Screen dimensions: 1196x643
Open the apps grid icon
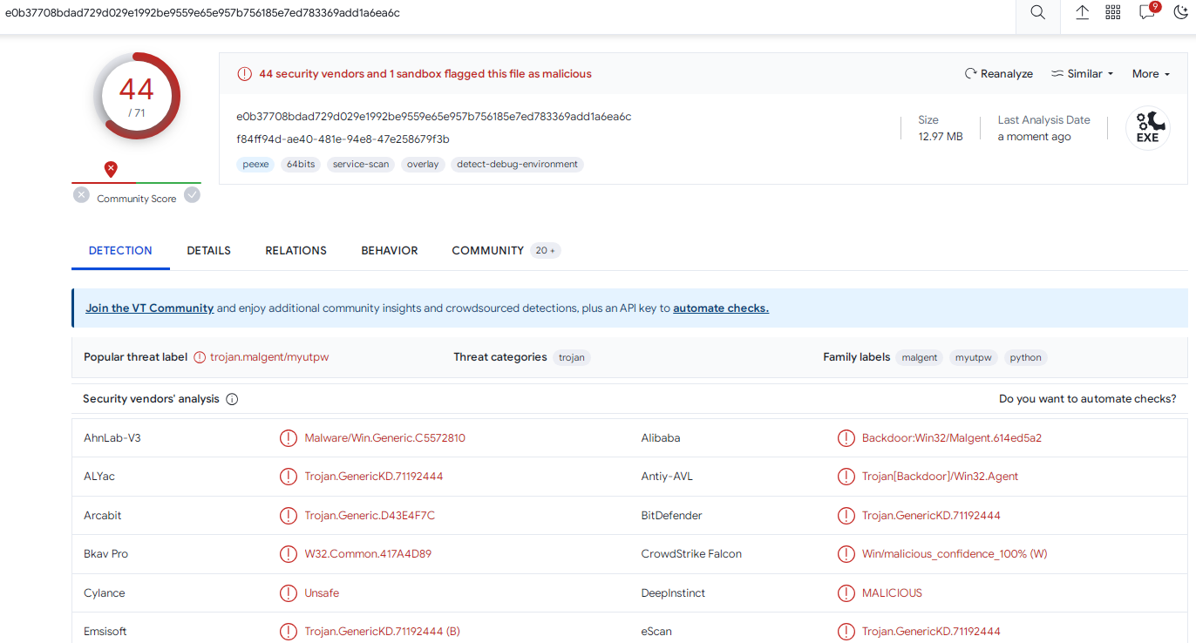pos(1113,12)
